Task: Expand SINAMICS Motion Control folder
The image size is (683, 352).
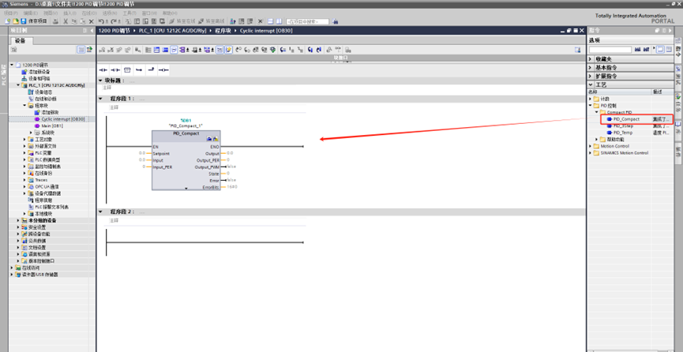Action: click(x=591, y=153)
